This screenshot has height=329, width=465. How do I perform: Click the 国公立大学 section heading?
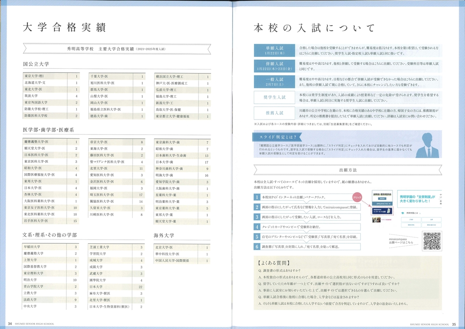[36, 64]
